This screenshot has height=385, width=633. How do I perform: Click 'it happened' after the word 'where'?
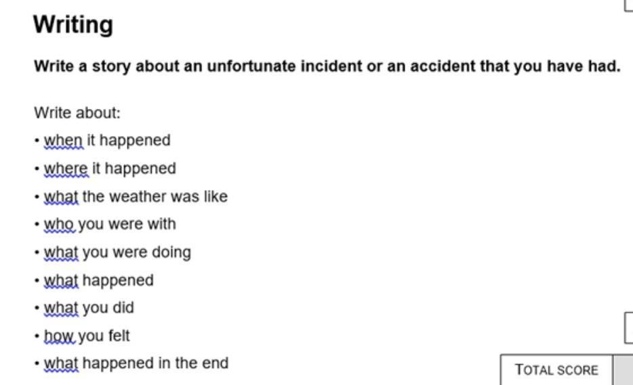coord(134,168)
